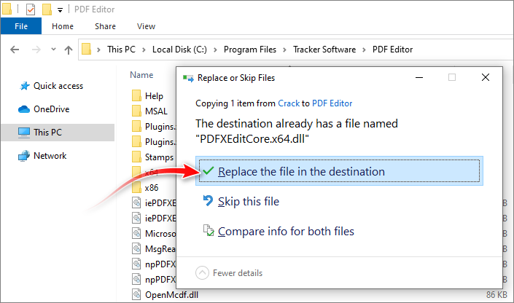Image resolution: width=514 pixels, height=303 pixels.
Task: Click the green checkmark Replace icon
Action: [x=209, y=170]
